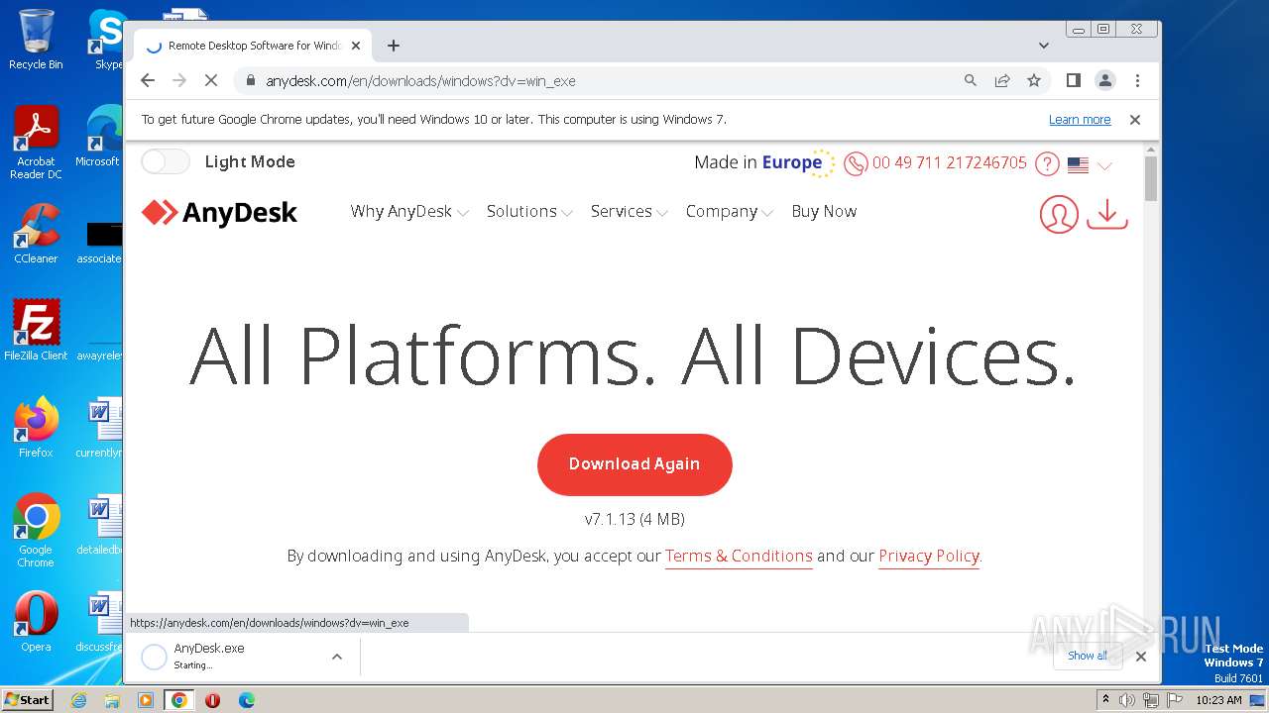Screen dimensions: 1269x713
Task: Share this page icon
Action: click(x=1002, y=80)
